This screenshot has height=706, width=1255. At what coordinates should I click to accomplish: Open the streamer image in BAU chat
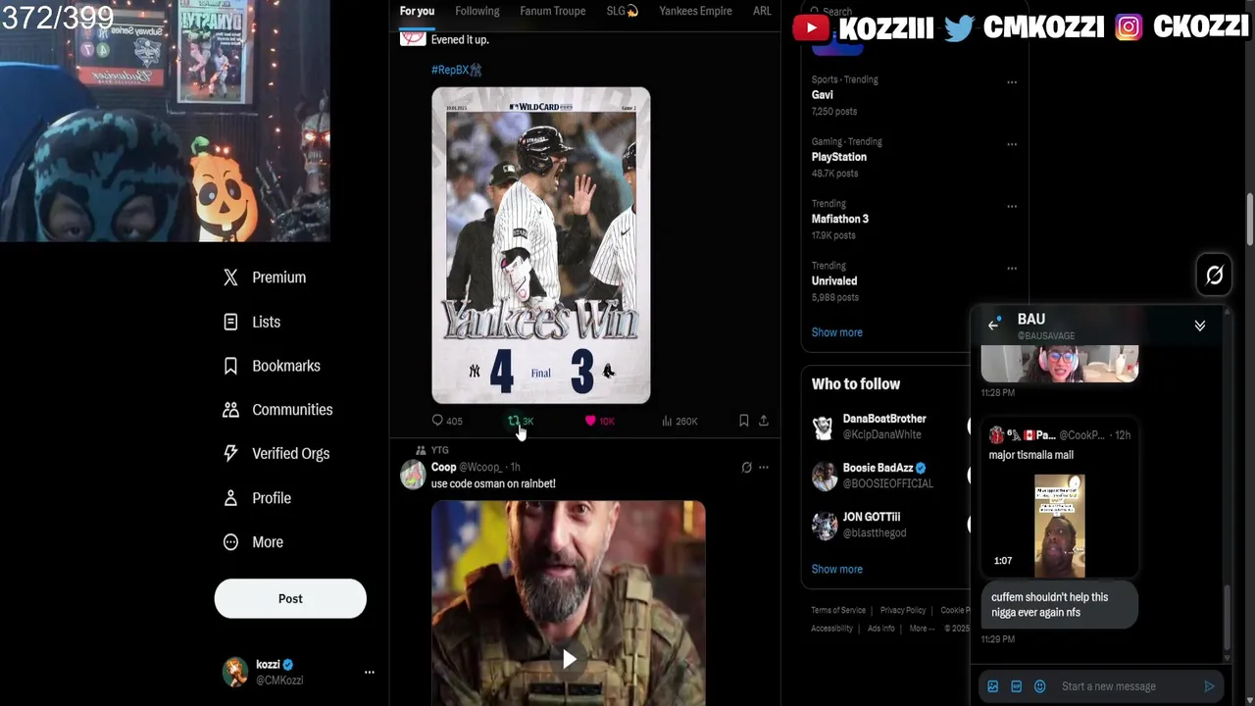(1060, 363)
